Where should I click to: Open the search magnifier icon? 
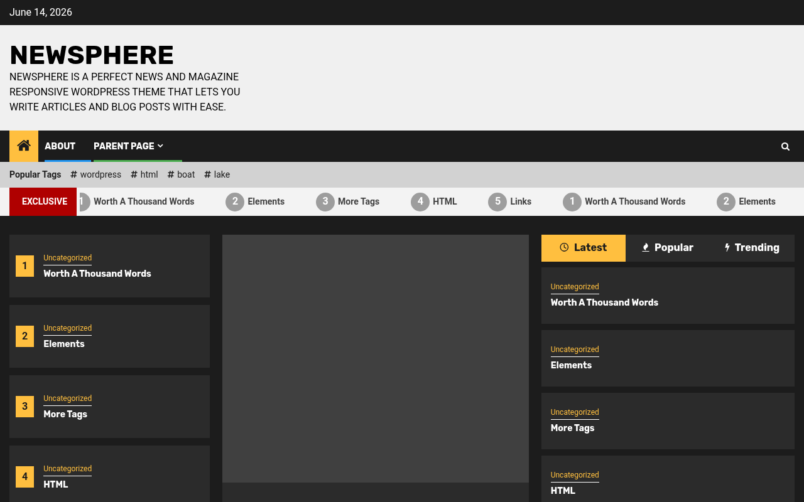click(x=785, y=146)
